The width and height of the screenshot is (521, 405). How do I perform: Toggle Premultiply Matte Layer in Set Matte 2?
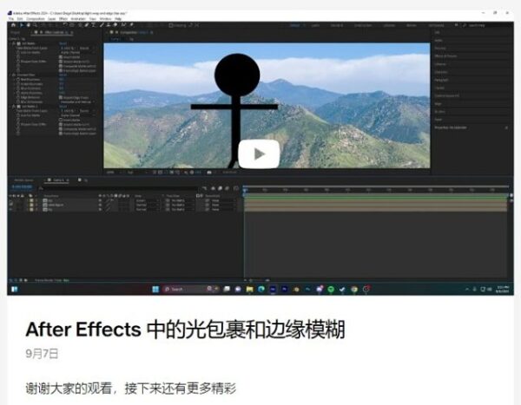pyautogui.click(x=61, y=133)
